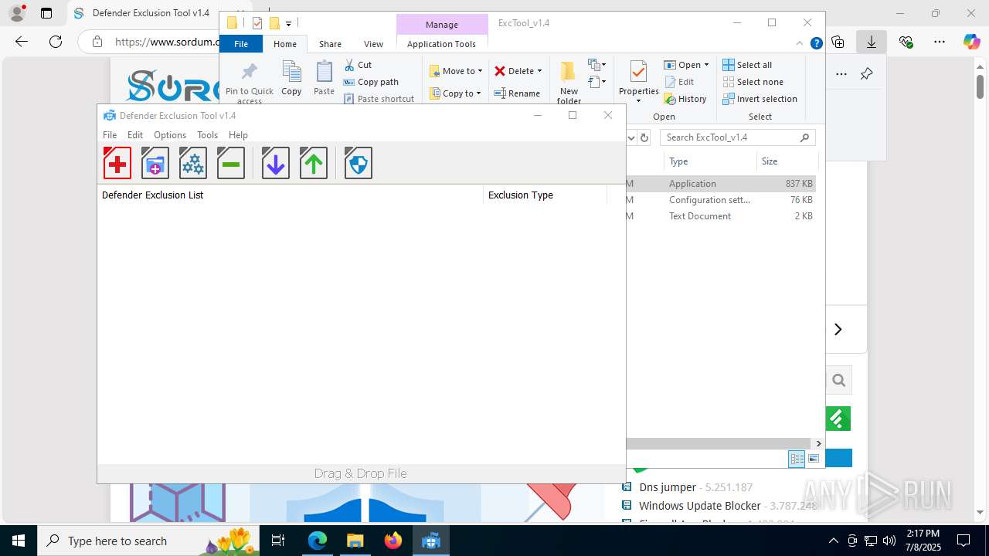Switch Explorer to large icons view icon
Image resolution: width=989 pixels, height=556 pixels.
[x=814, y=459]
